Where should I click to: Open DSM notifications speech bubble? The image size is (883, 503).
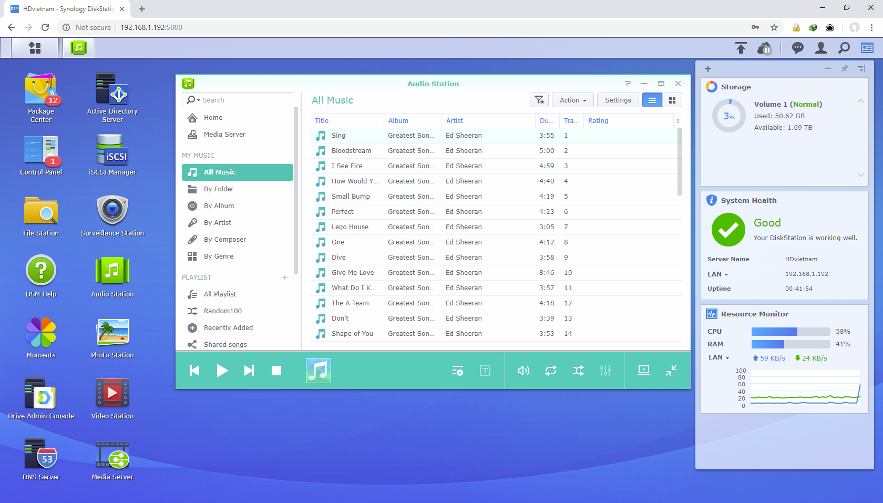pos(798,48)
